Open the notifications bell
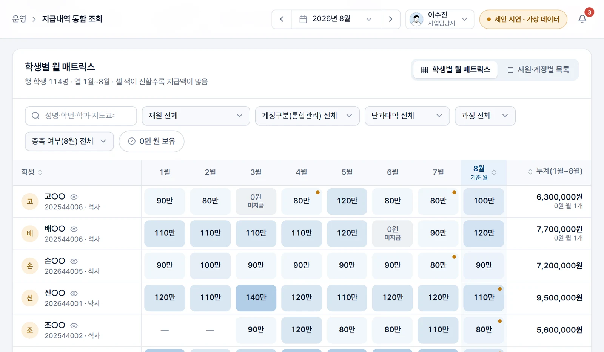Viewport: 604px width, 352px height. point(582,19)
